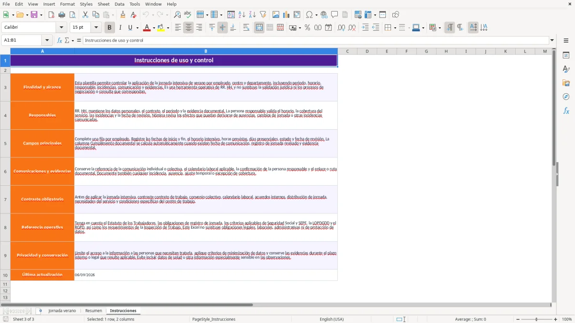Clear direct formatting icon

coord(133,15)
